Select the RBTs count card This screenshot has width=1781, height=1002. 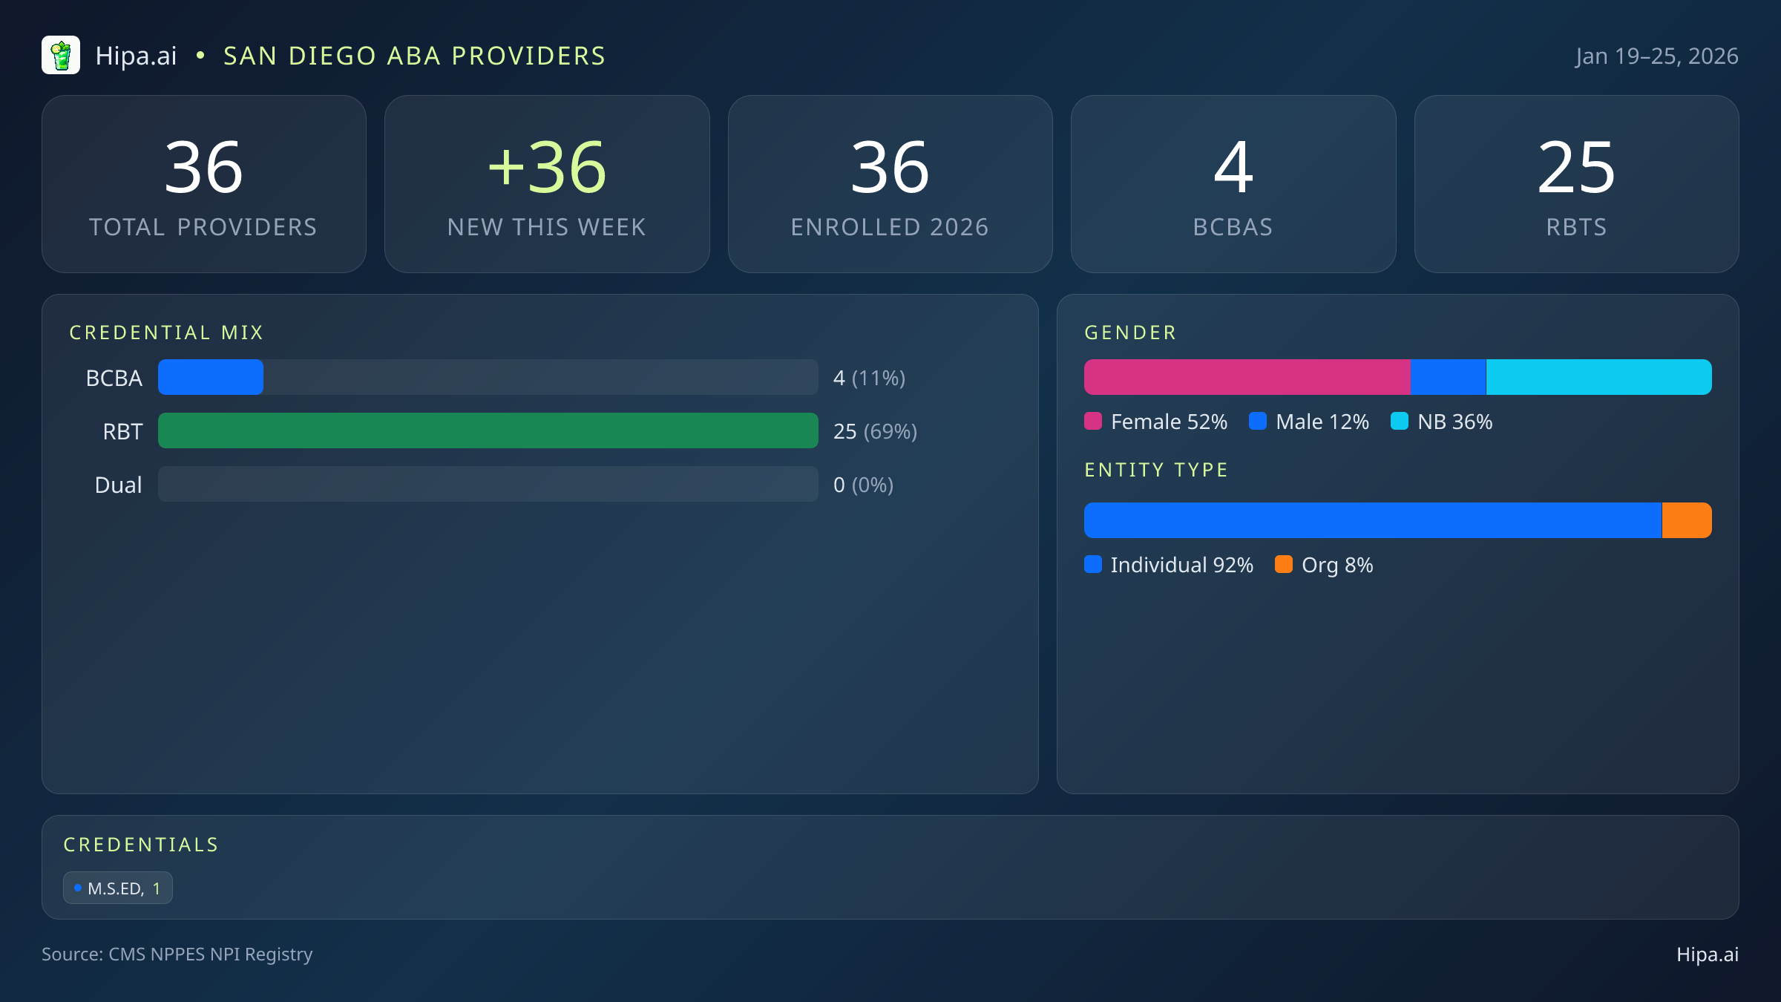[1576, 184]
